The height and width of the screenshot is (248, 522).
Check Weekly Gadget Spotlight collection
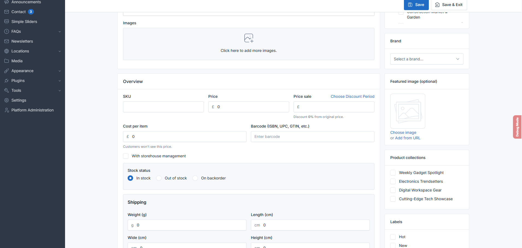[393, 173]
